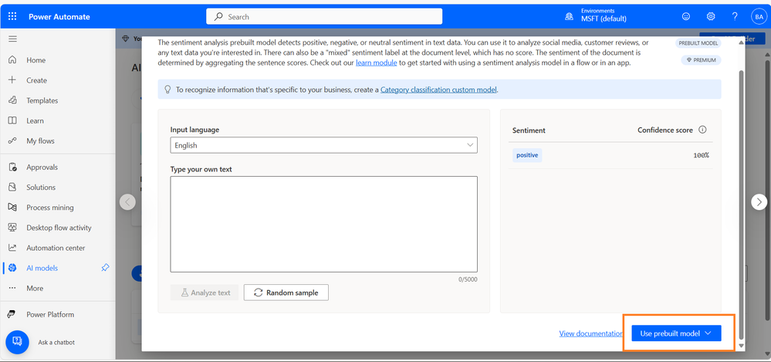Viewport: 771px width, 362px height.
Task: Open the Ask a chatbot bubble
Action: 18,342
